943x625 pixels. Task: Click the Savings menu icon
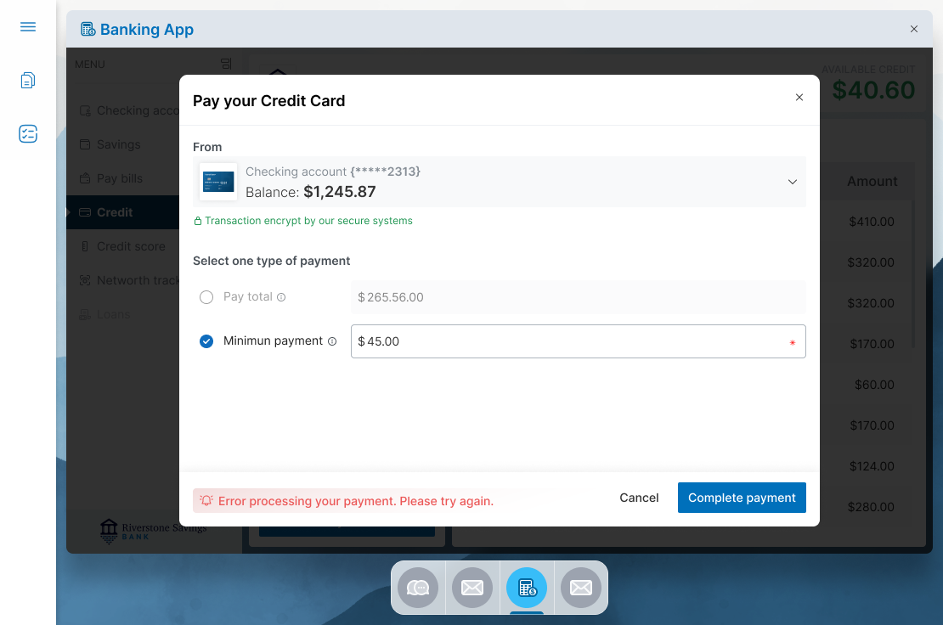[85, 144]
